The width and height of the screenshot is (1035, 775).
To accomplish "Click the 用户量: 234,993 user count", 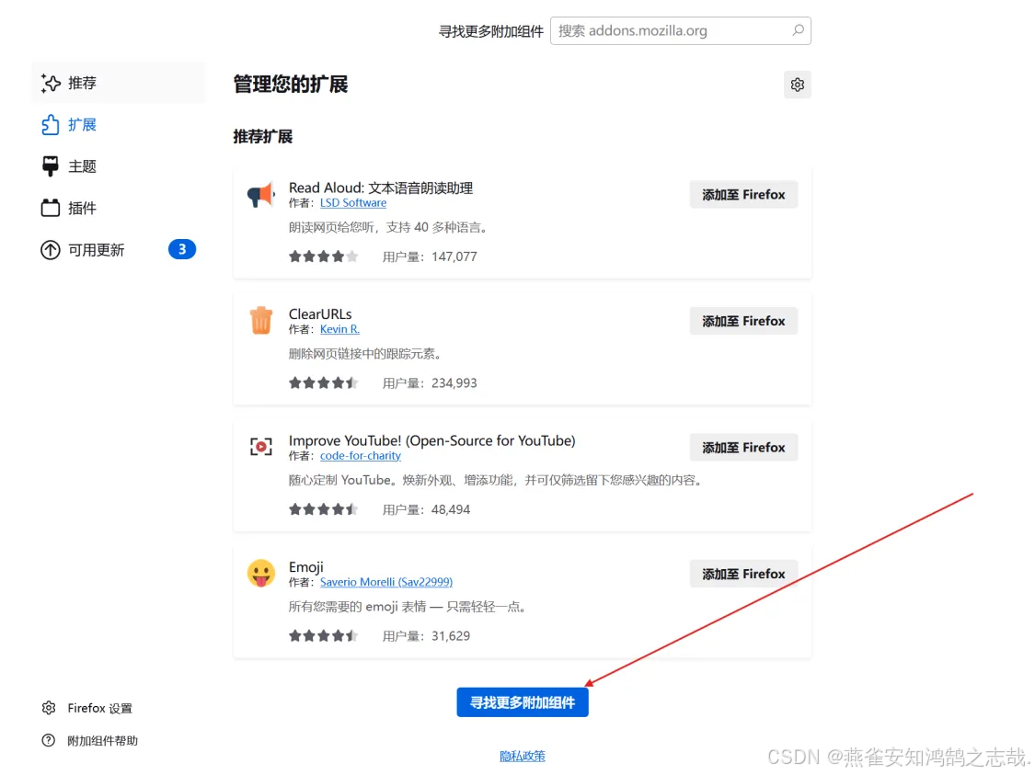I will point(430,383).
